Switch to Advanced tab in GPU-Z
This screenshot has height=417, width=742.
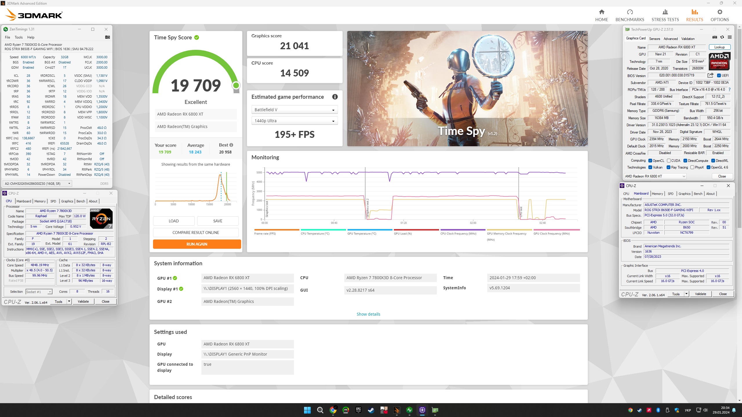coord(670,39)
